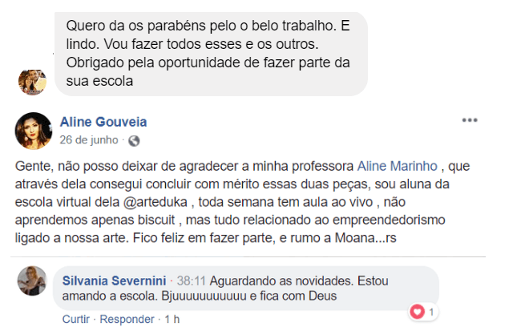Click the small avatar beside the top comment
Image resolution: width=525 pixels, height=331 pixels.
point(32,80)
